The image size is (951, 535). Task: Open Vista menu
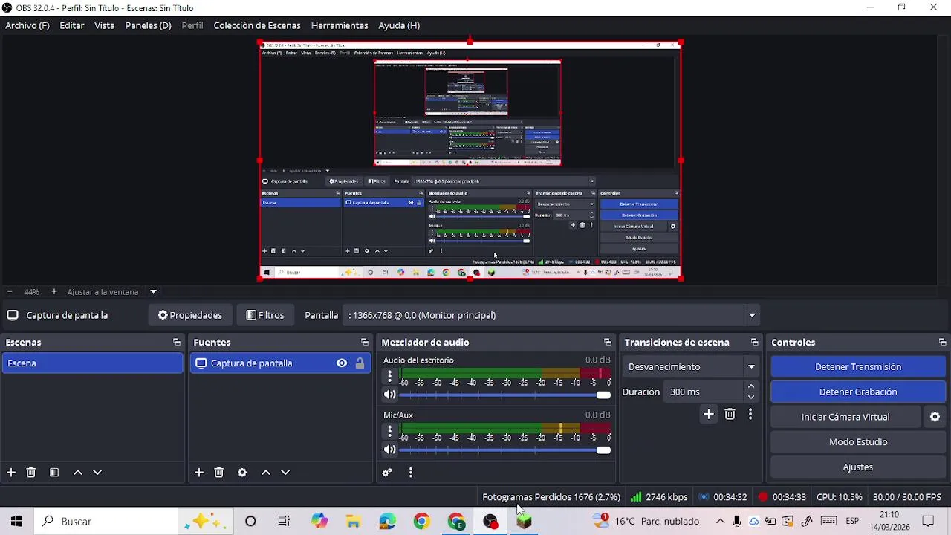[105, 25]
